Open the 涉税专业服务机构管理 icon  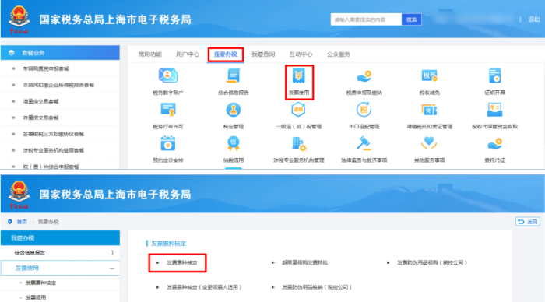tap(298, 143)
